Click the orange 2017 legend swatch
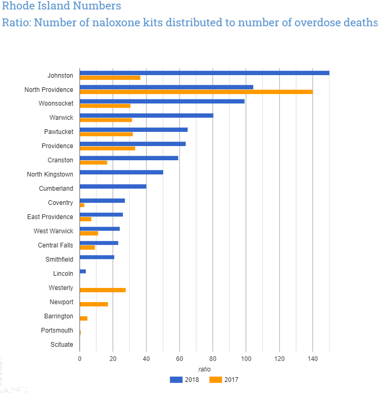378x393 pixels. (x=215, y=380)
